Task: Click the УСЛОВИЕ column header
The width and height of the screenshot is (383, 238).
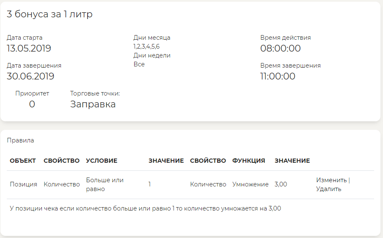Action: pyautogui.click(x=102, y=161)
